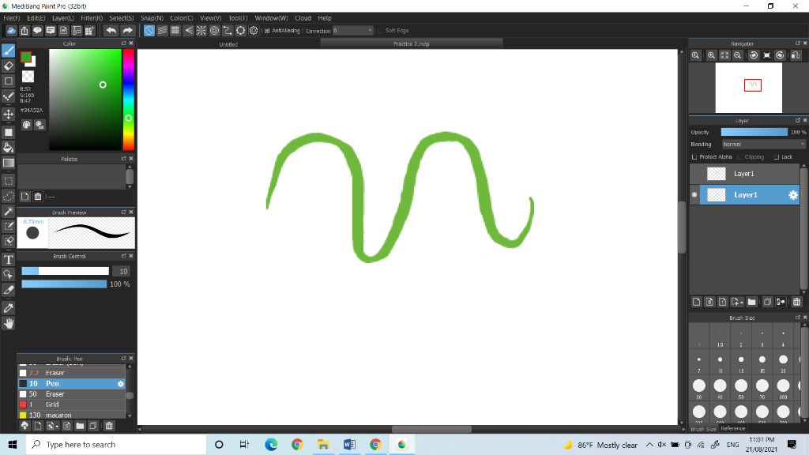Select the Eyedropper tool
The width and height of the screenshot is (809, 455).
(8, 308)
